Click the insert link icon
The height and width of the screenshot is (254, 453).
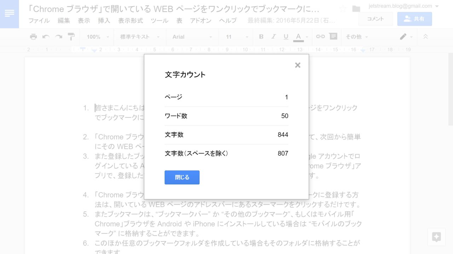point(320,37)
